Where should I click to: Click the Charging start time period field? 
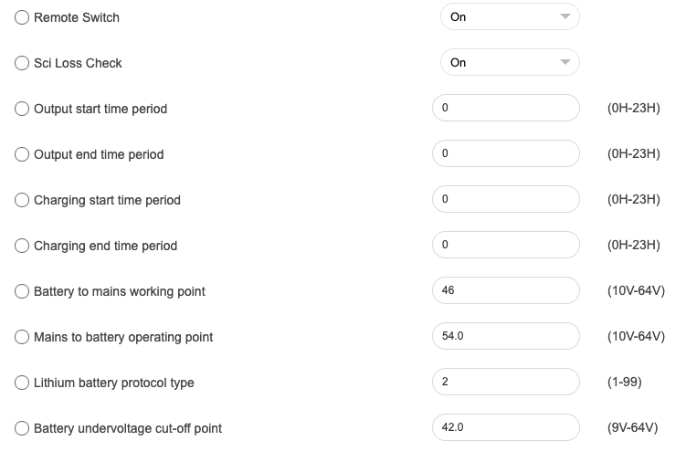click(x=506, y=199)
